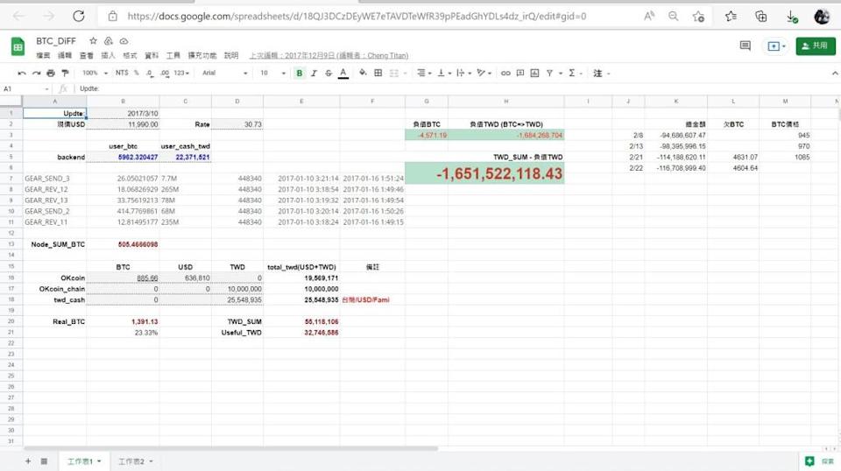Click the borders icon
Screen dimensions: 841x471
(x=378, y=74)
